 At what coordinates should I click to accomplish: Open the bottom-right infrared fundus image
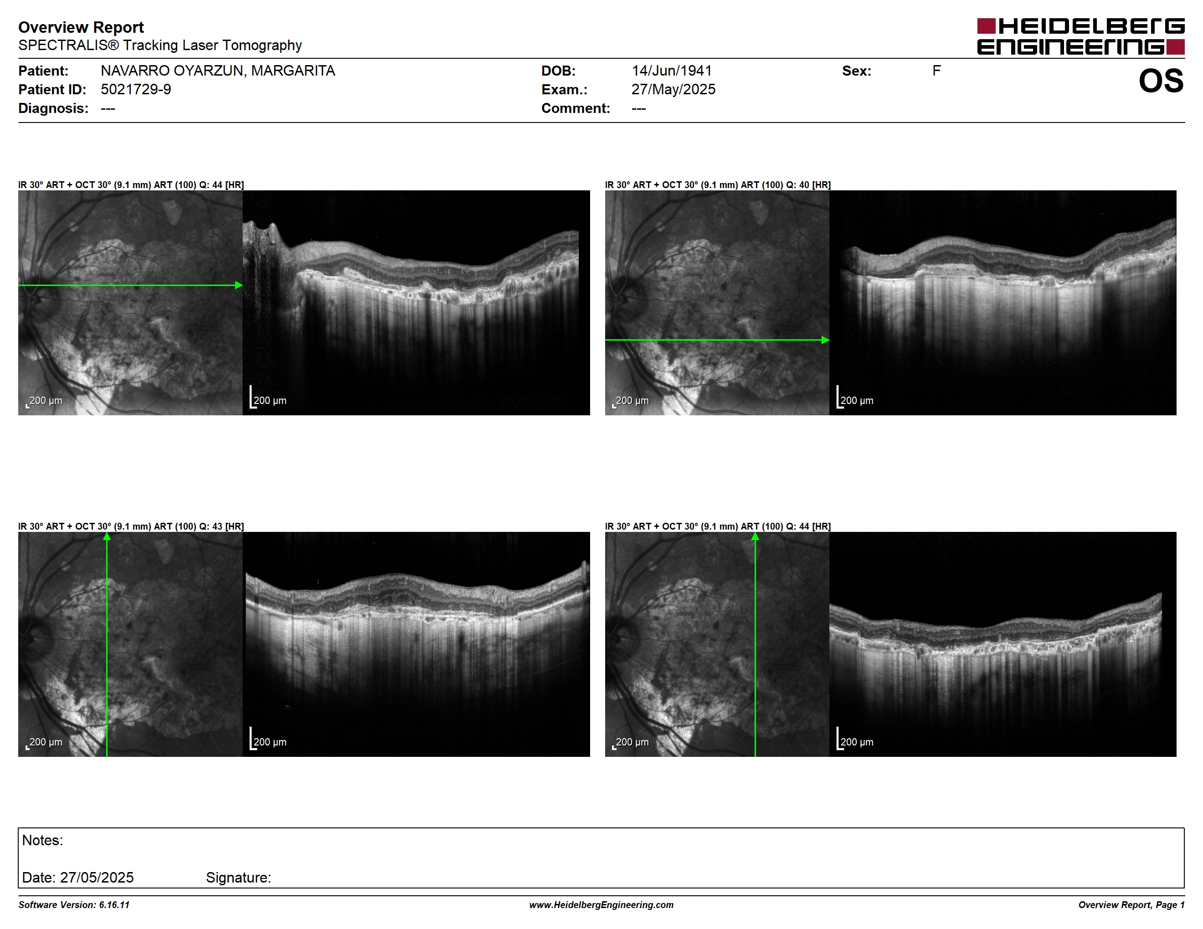pyautogui.click(x=717, y=644)
